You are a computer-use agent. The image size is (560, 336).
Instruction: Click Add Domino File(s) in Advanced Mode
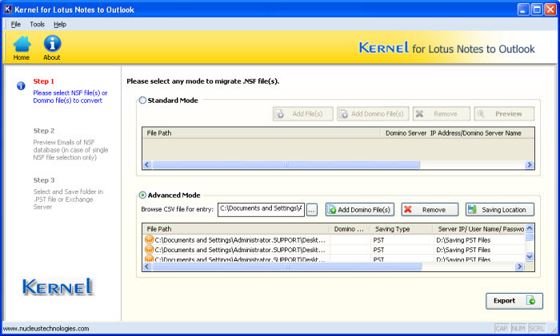point(360,210)
